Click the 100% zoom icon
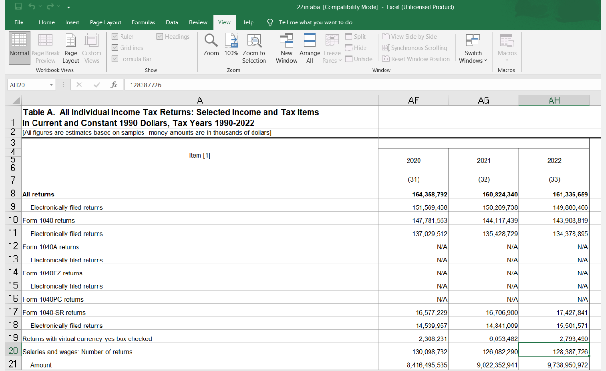606x371 pixels. pyautogui.click(x=231, y=41)
